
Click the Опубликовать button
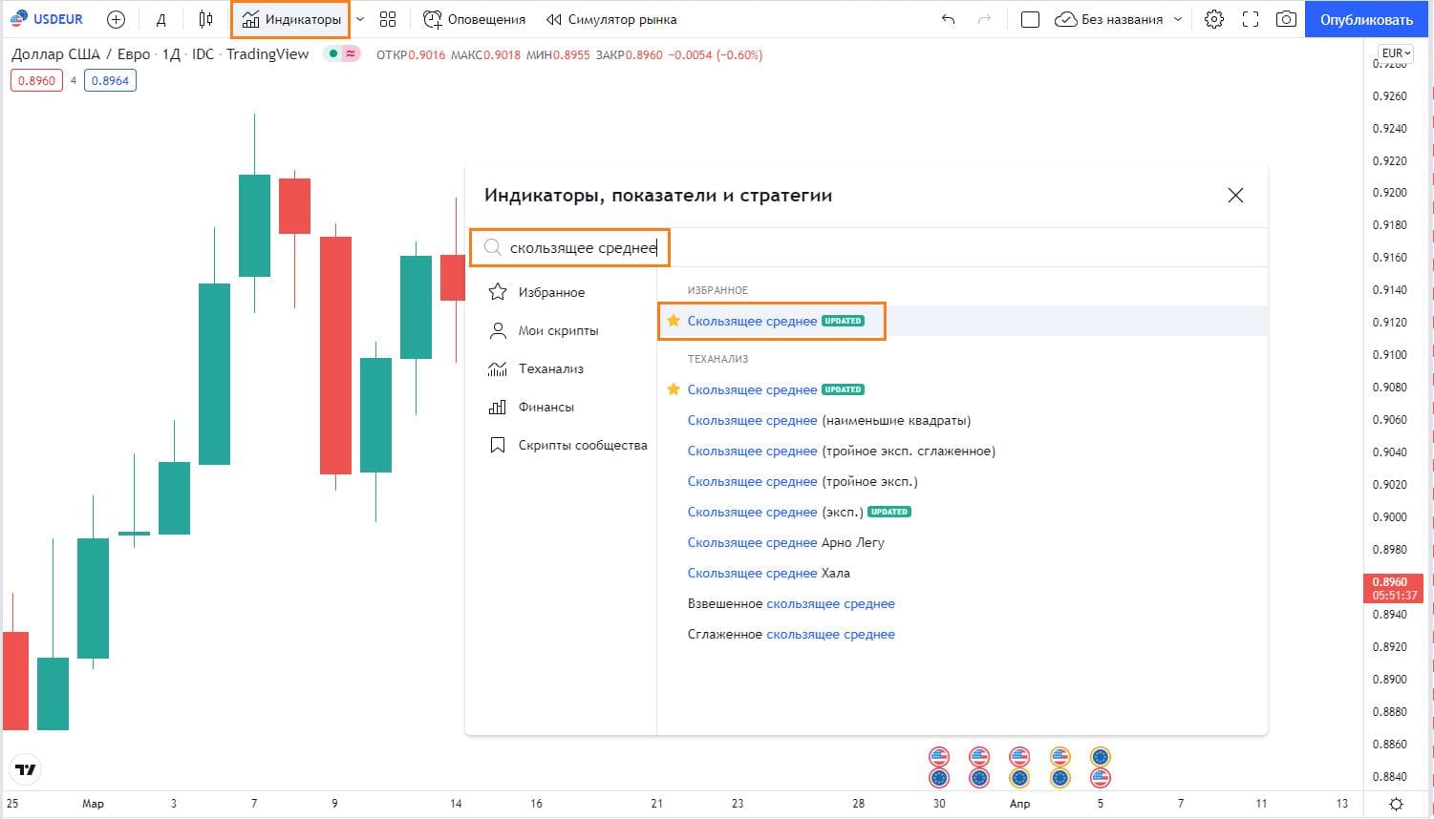point(1366,19)
